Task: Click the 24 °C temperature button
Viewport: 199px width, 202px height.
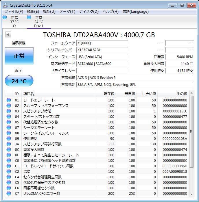Action: [19, 81]
